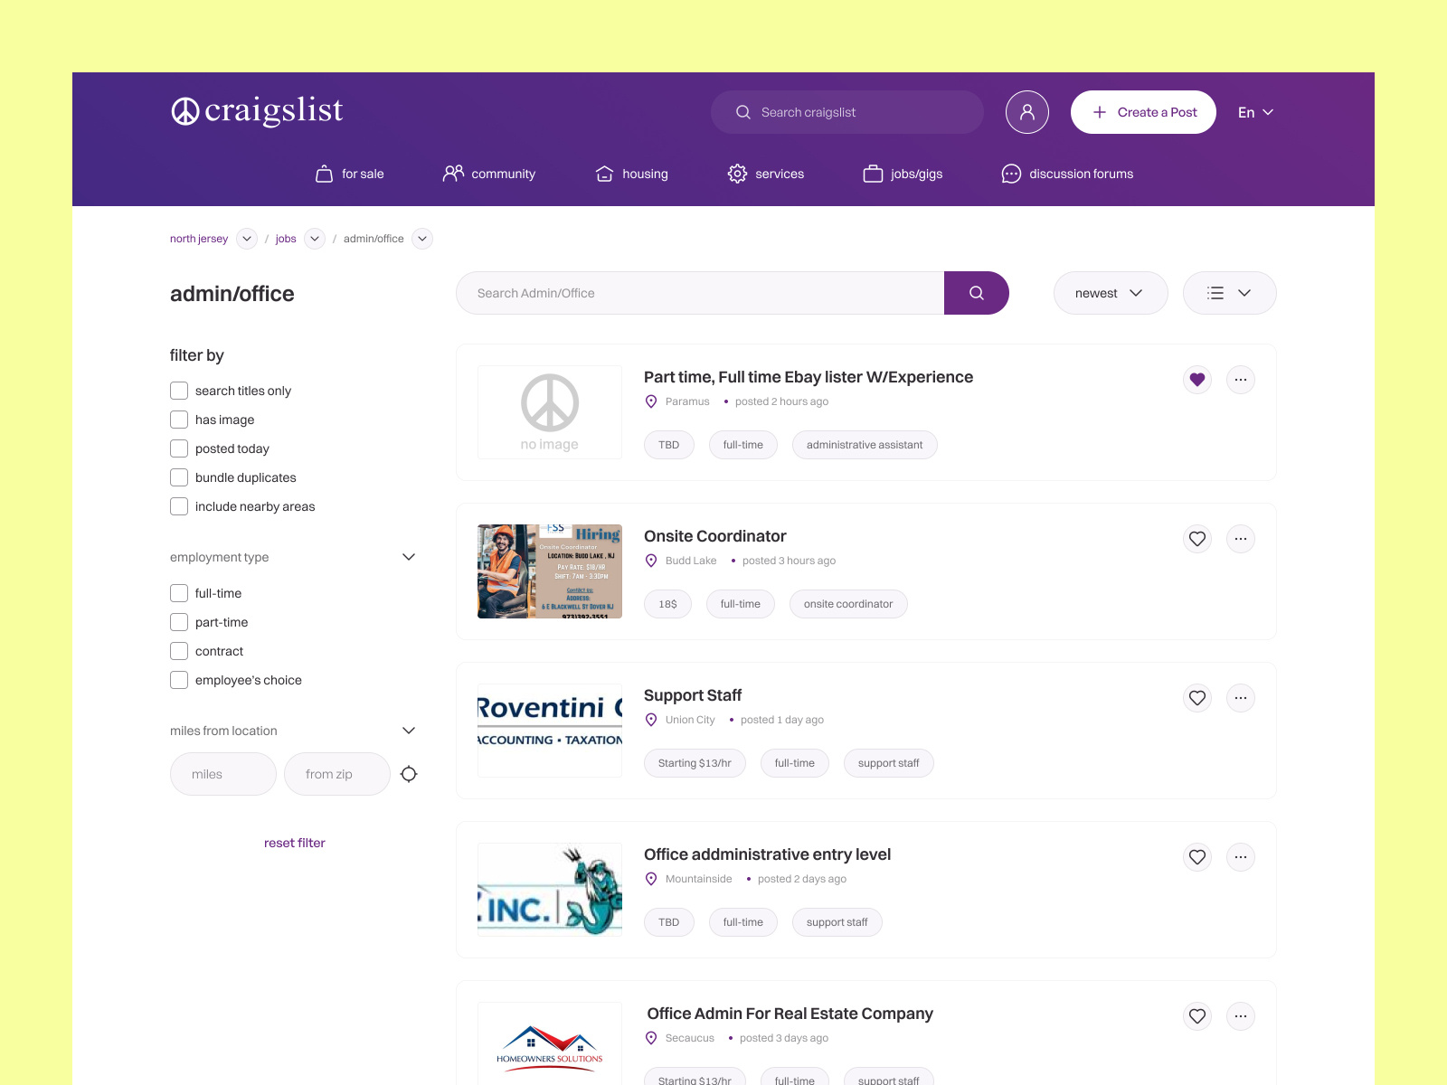
Task: Check the contract employment type
Action: pos(179,651)
